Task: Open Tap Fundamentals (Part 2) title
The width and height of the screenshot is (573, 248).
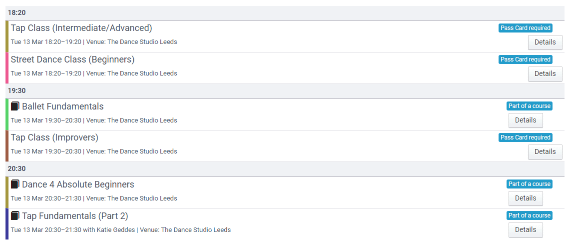Action: 75,216
